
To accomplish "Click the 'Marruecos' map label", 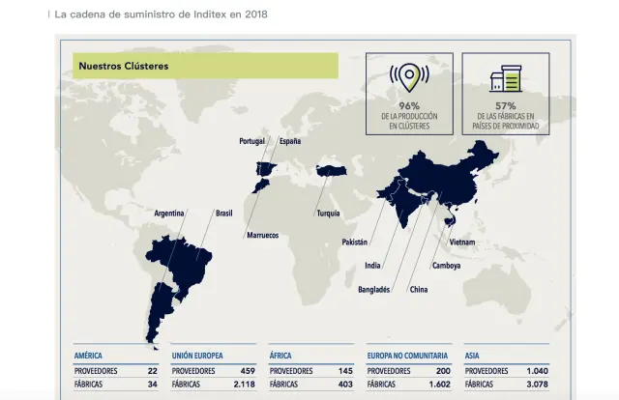I will tap(263, 236).
